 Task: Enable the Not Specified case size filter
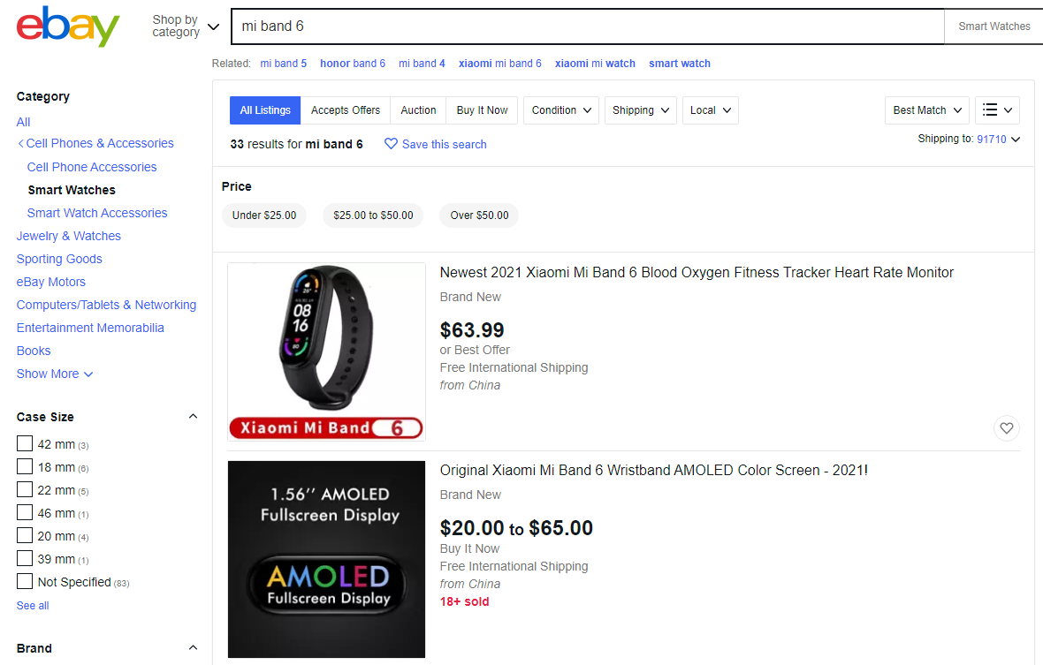coord(25,581)
